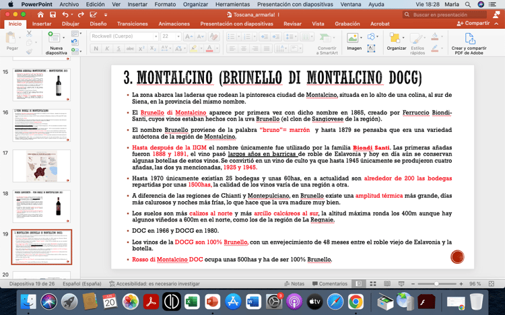Insert a picture with the Imagen icon

point(352,38)
